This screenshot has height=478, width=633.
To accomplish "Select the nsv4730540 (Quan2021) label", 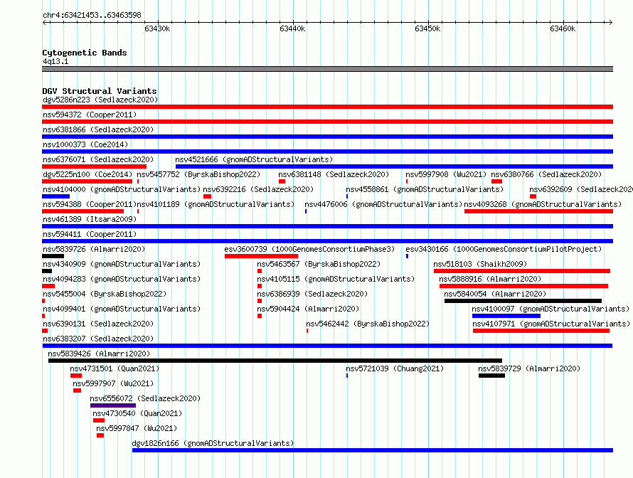I will pyautogui.click(x=137, y=413).
